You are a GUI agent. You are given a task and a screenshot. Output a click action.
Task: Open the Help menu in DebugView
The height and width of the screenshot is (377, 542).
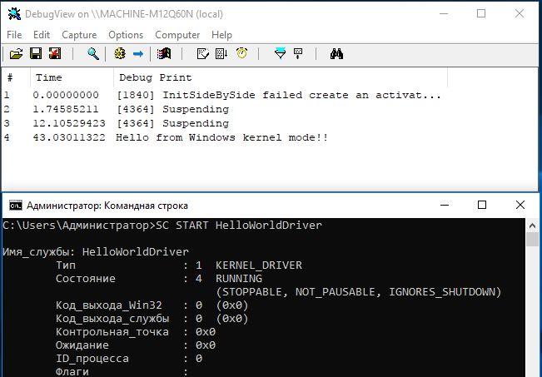221,35
